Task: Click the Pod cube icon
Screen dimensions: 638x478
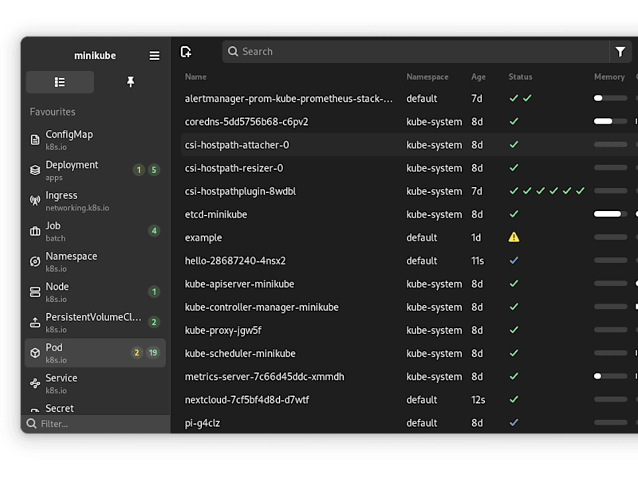Action: coord(35,353)
